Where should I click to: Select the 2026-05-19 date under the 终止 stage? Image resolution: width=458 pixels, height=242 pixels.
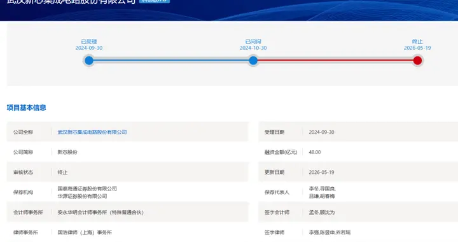pyautogui.click(x=417, y=48)
